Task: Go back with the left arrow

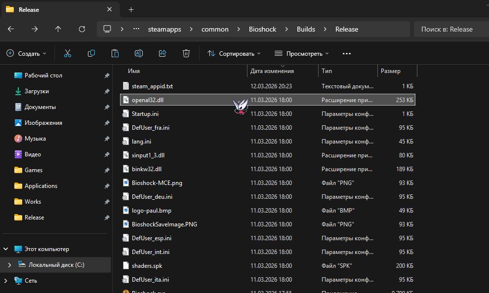Action: (x=11, y=29)
